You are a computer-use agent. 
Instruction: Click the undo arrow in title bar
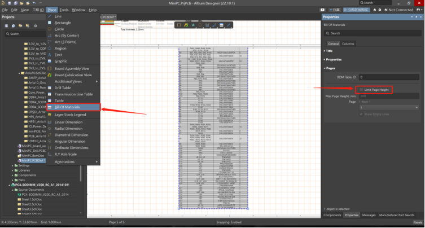(x=33, y=3)
